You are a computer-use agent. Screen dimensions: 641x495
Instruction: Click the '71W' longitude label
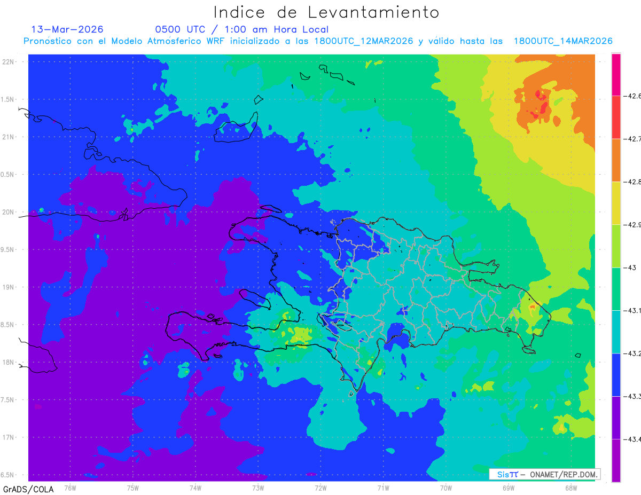[x=383, y=488]
